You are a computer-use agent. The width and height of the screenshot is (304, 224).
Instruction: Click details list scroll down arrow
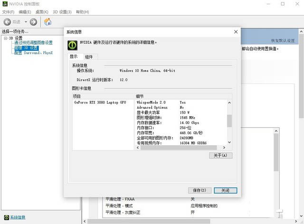229,142
